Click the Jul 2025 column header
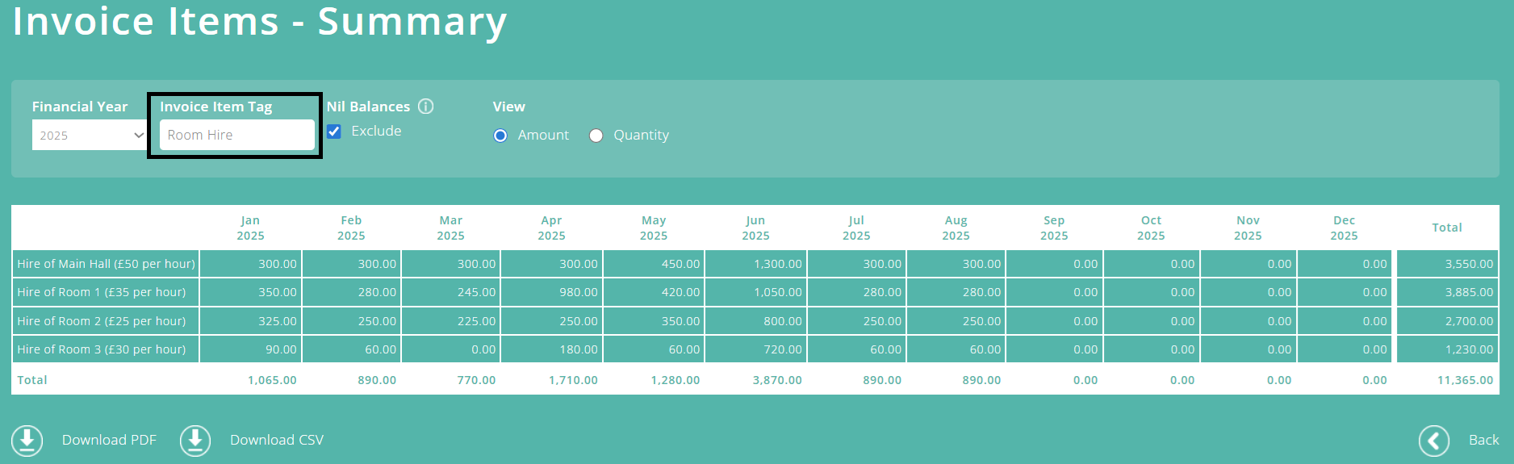1514x464 pixels. [x=856, y=228]
